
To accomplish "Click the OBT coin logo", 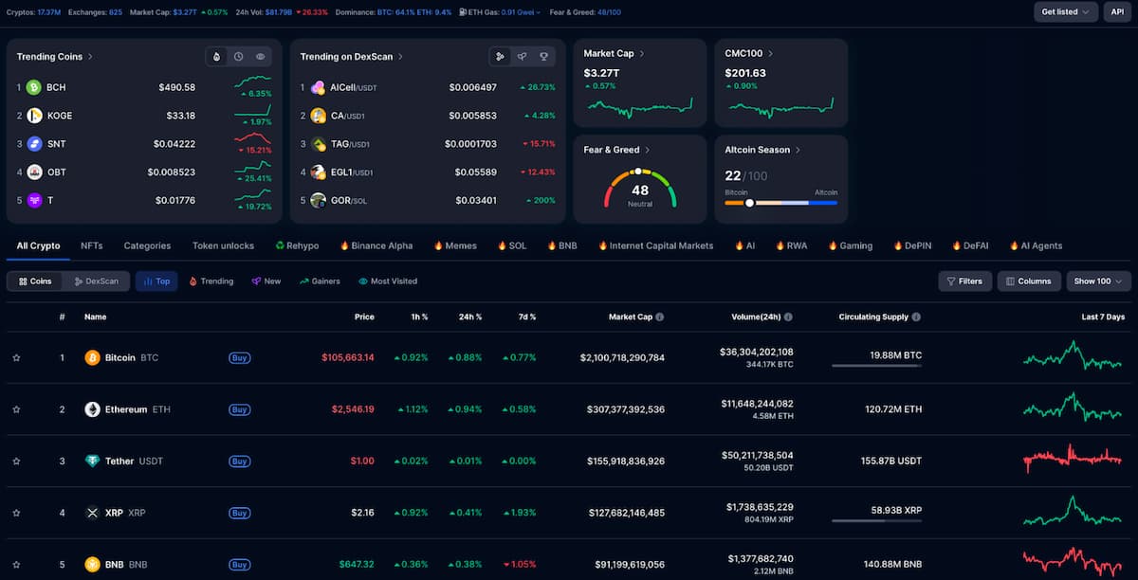I will [x=34, y=172].
